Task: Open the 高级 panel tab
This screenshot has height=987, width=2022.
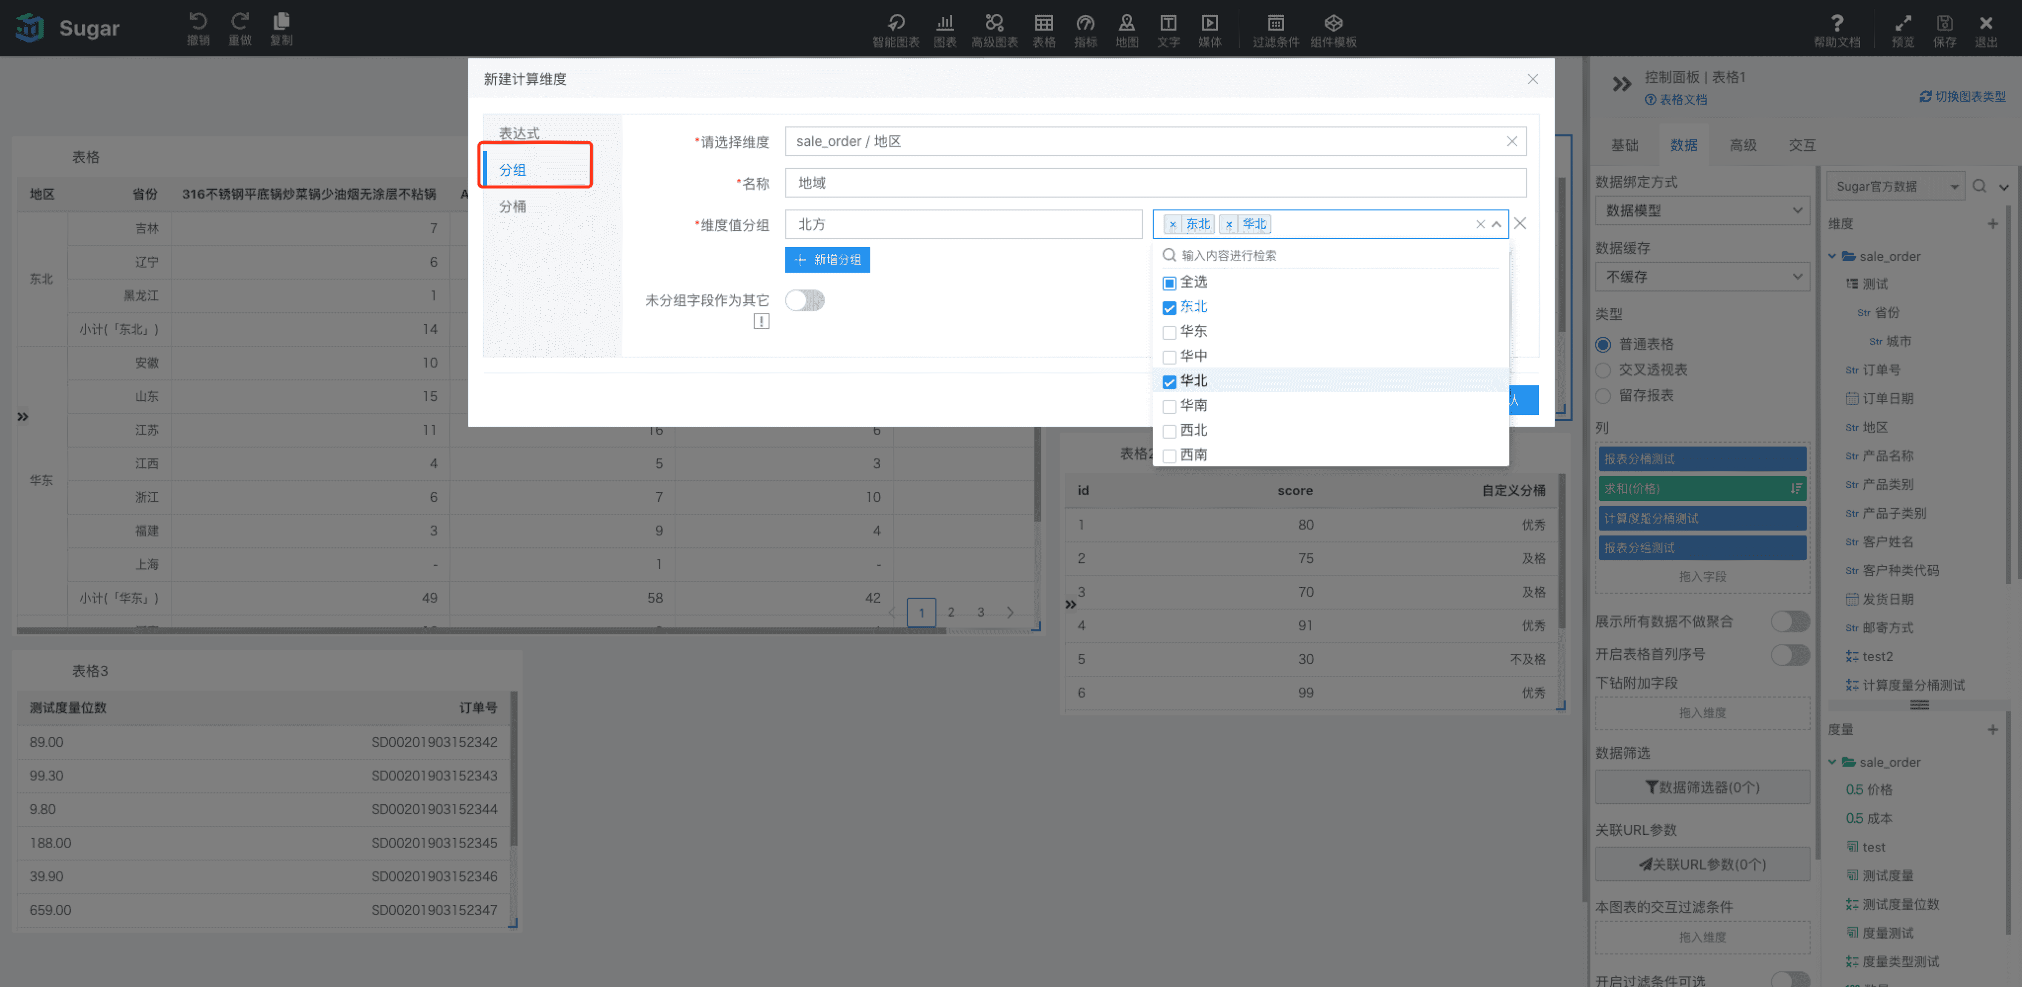Action: [x=1742, y=145]
